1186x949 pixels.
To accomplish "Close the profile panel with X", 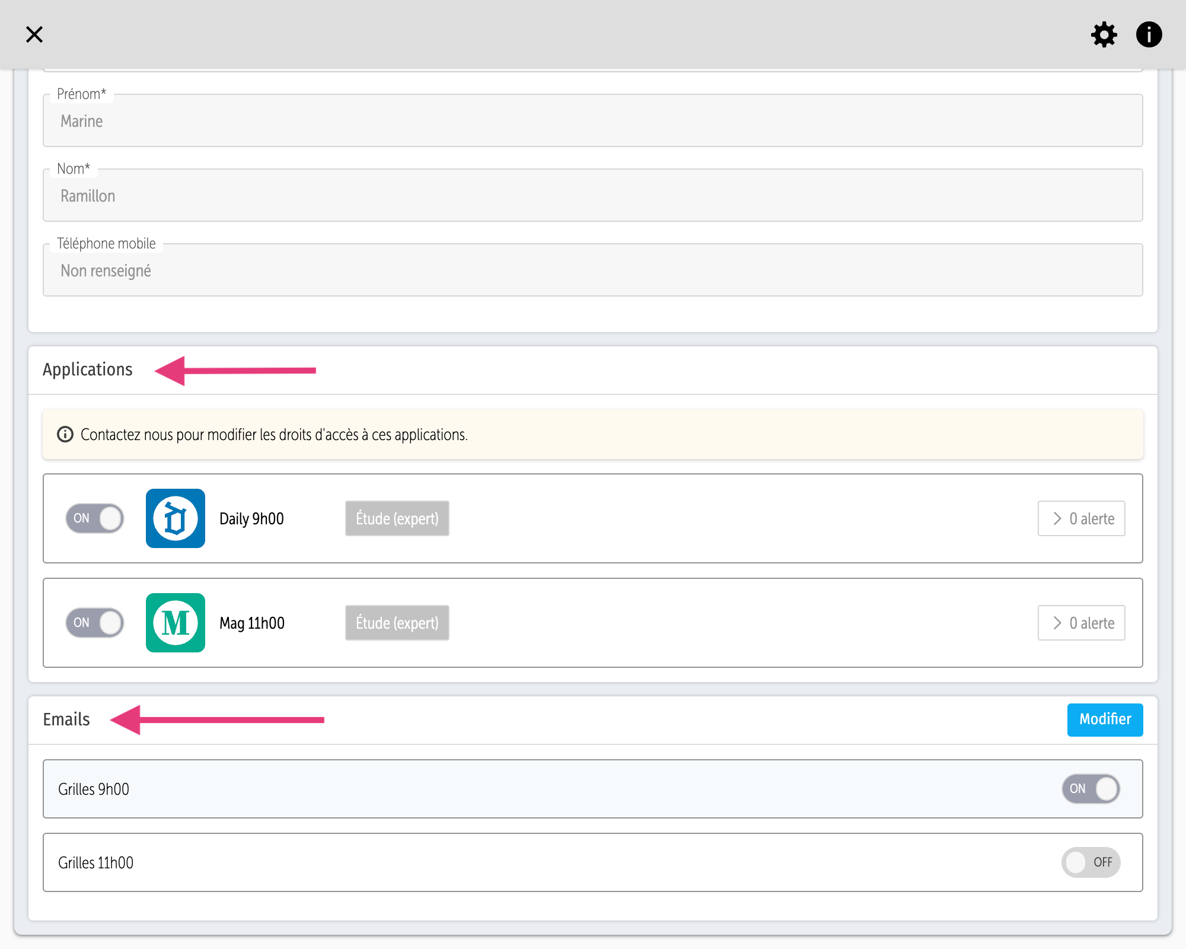I will coord(34,34).
